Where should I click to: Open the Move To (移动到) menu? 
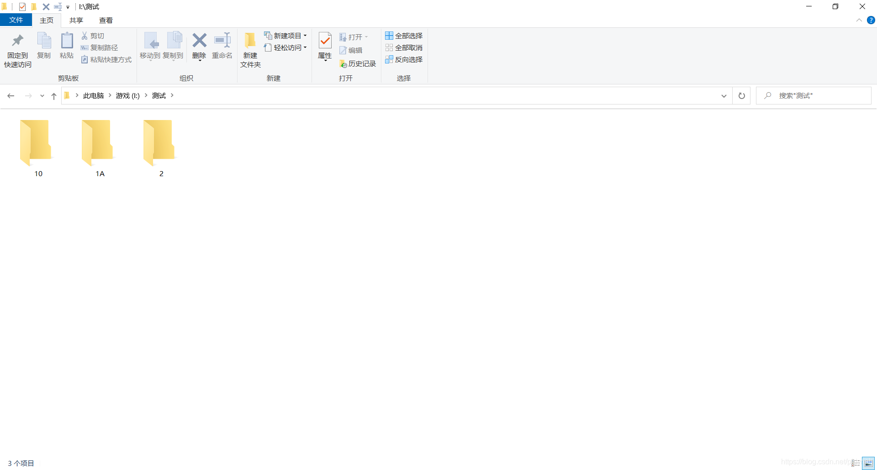(x=150, y=46)
